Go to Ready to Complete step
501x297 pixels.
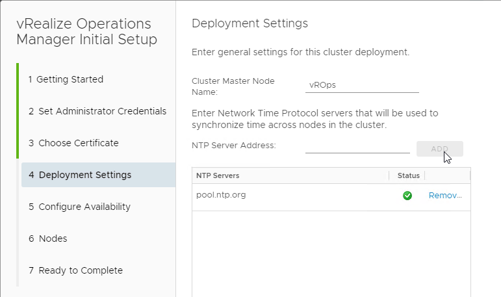(x=76, y=270)
